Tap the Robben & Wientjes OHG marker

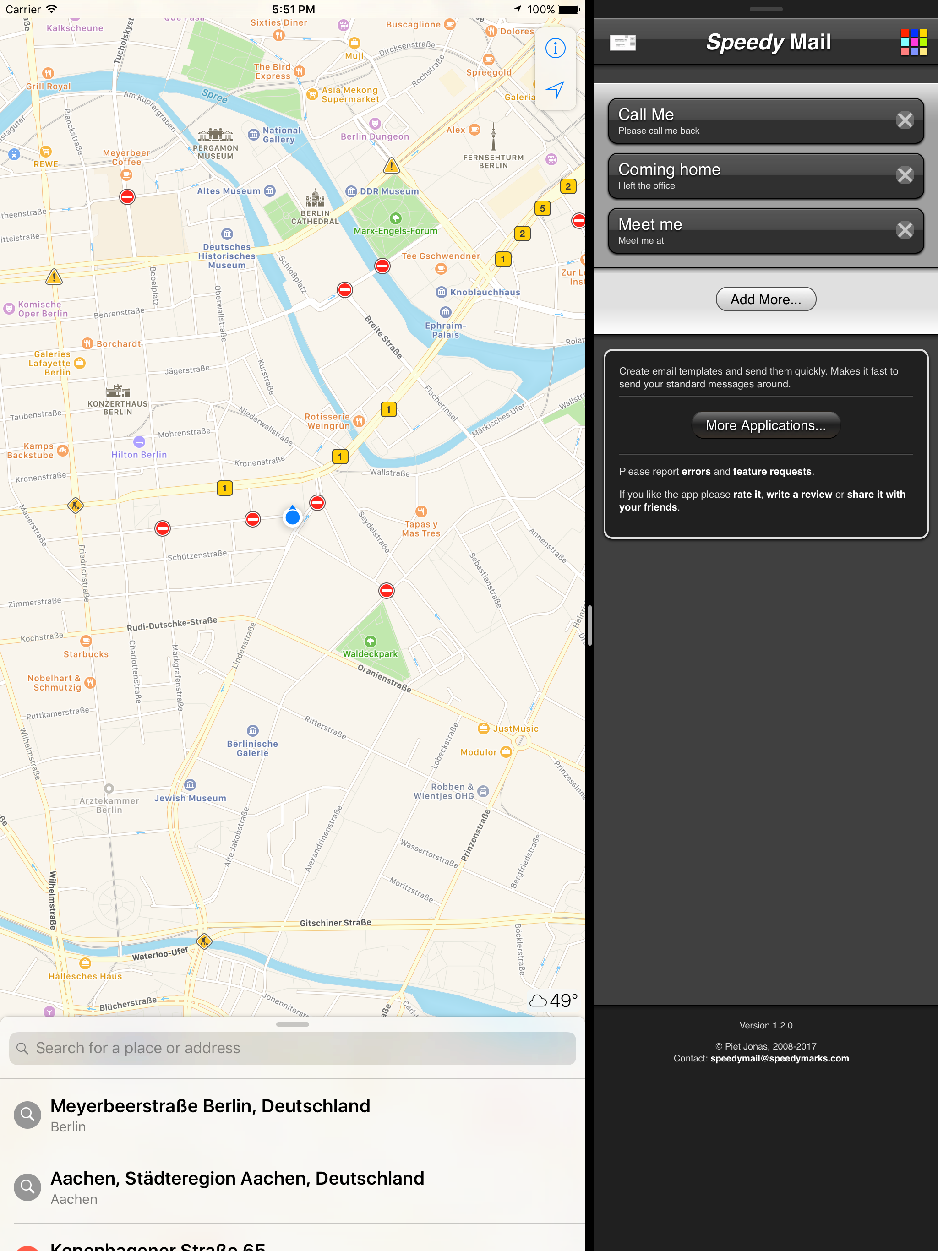pos(483,791)
